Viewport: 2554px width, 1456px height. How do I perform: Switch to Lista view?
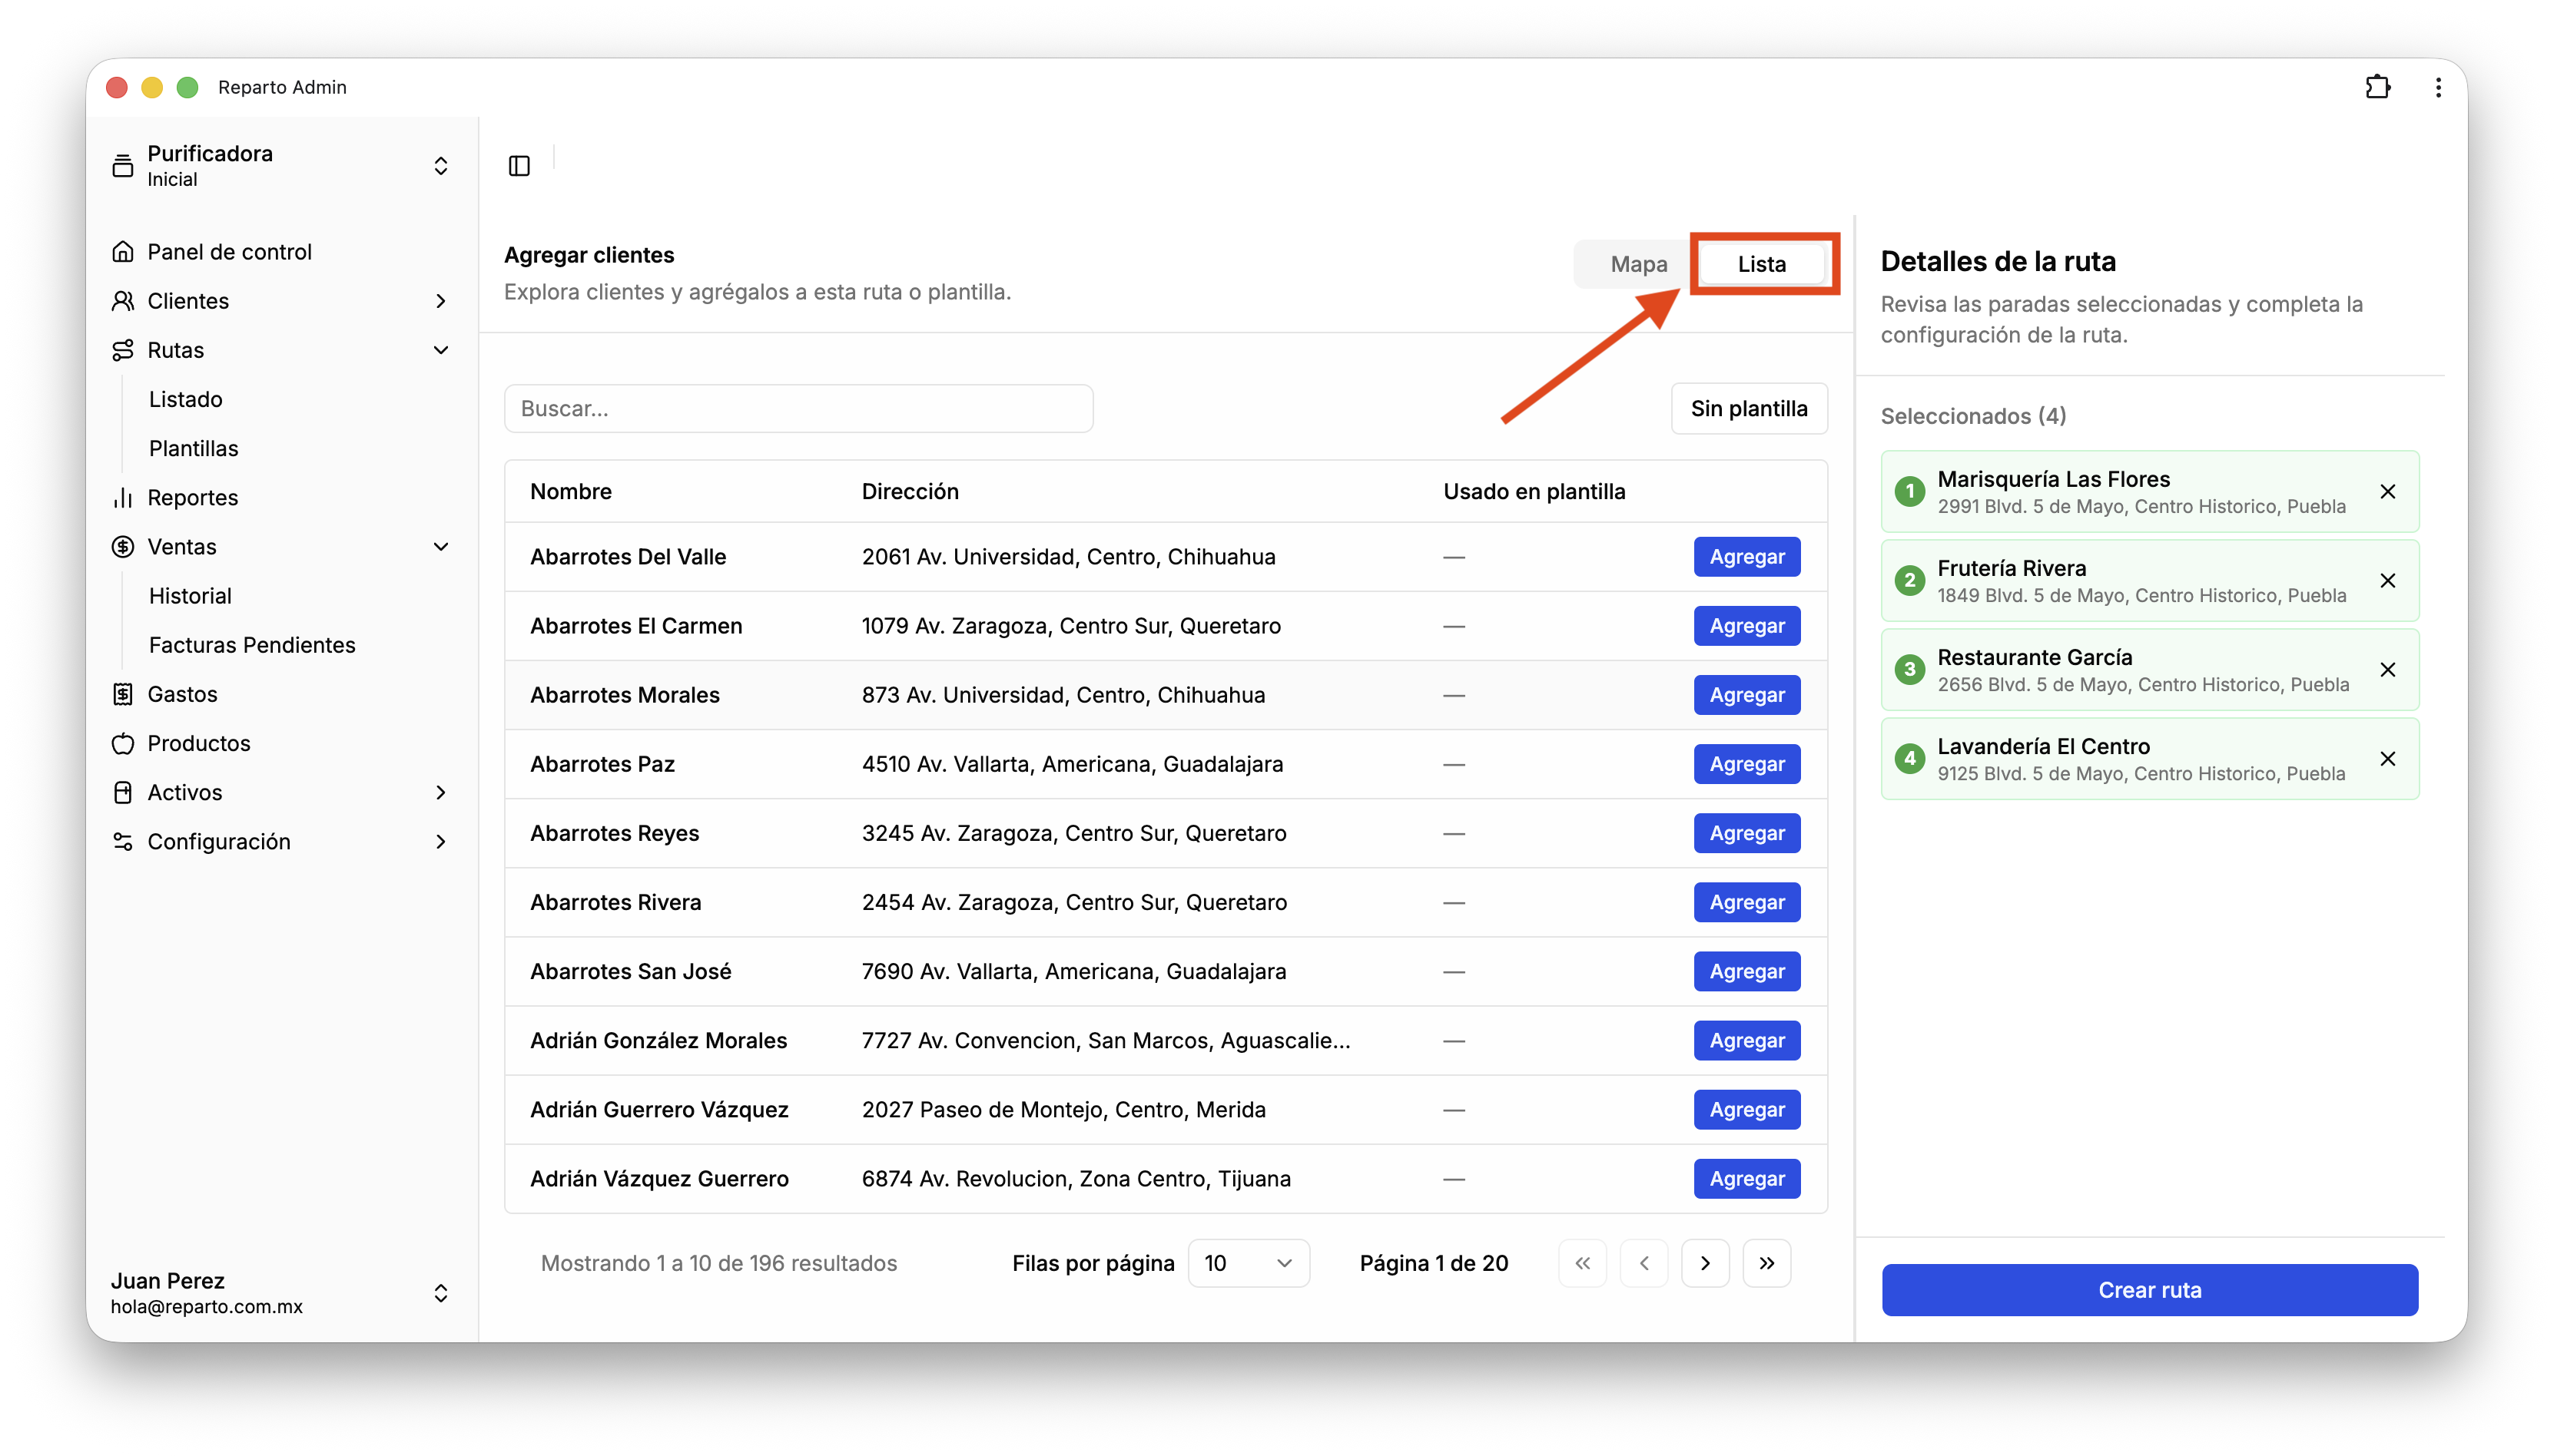pyautogui.click(x=1762, y=264)
